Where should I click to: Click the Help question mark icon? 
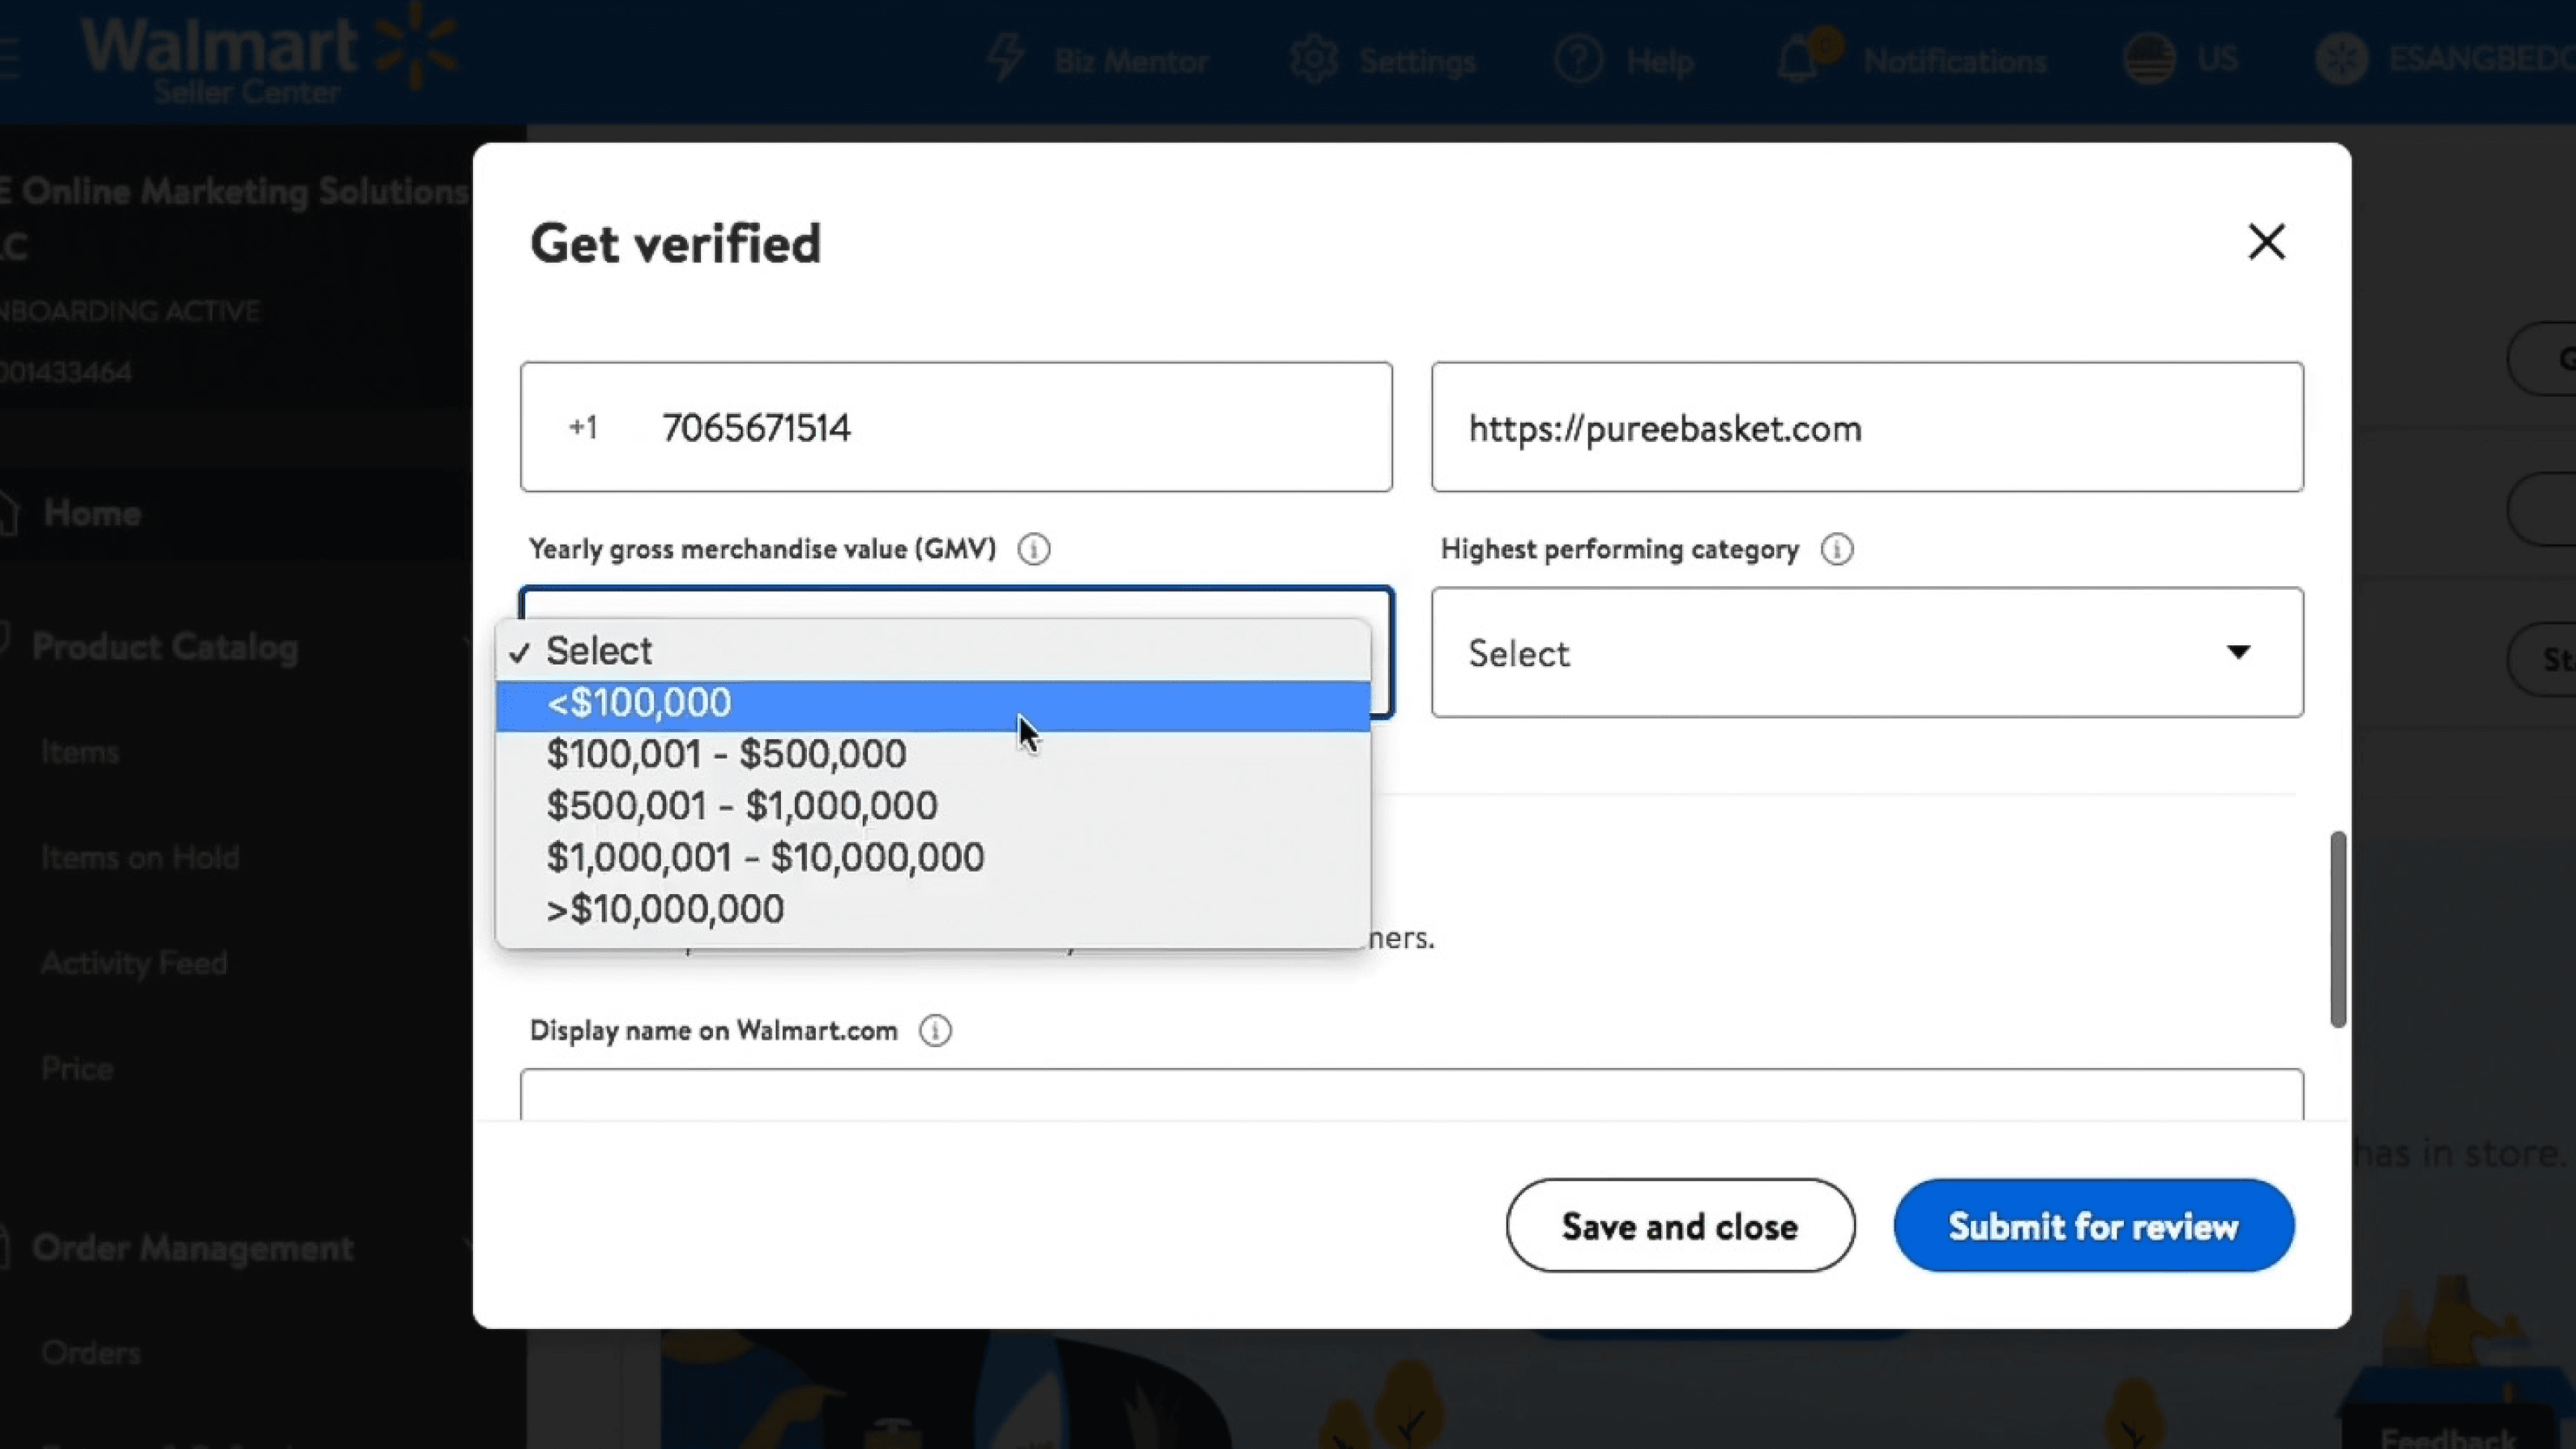(1578, 60)
